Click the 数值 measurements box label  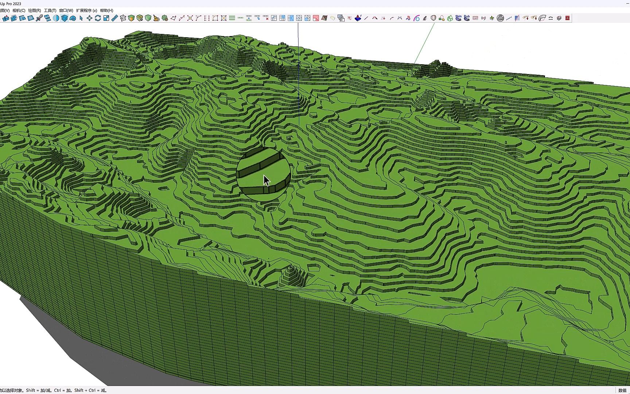622,390
